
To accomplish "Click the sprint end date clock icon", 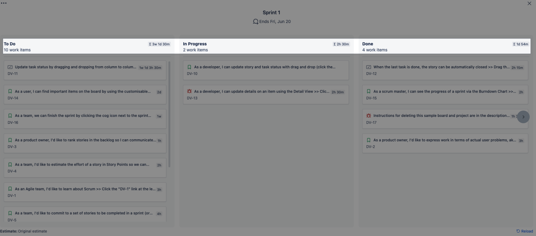I will (255, 21).
